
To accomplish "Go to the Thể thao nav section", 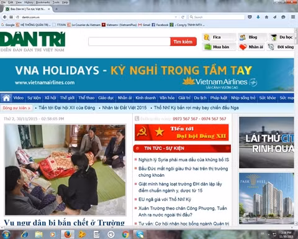I will click(86, 98).
